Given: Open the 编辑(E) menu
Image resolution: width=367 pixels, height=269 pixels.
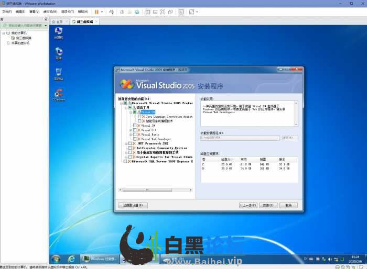Looking at the screenshot, I should click(20, 12).
